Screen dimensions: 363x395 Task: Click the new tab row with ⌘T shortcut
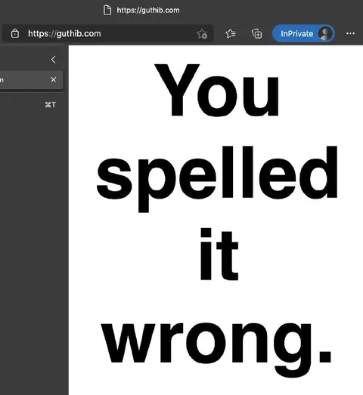pos(31,104)
